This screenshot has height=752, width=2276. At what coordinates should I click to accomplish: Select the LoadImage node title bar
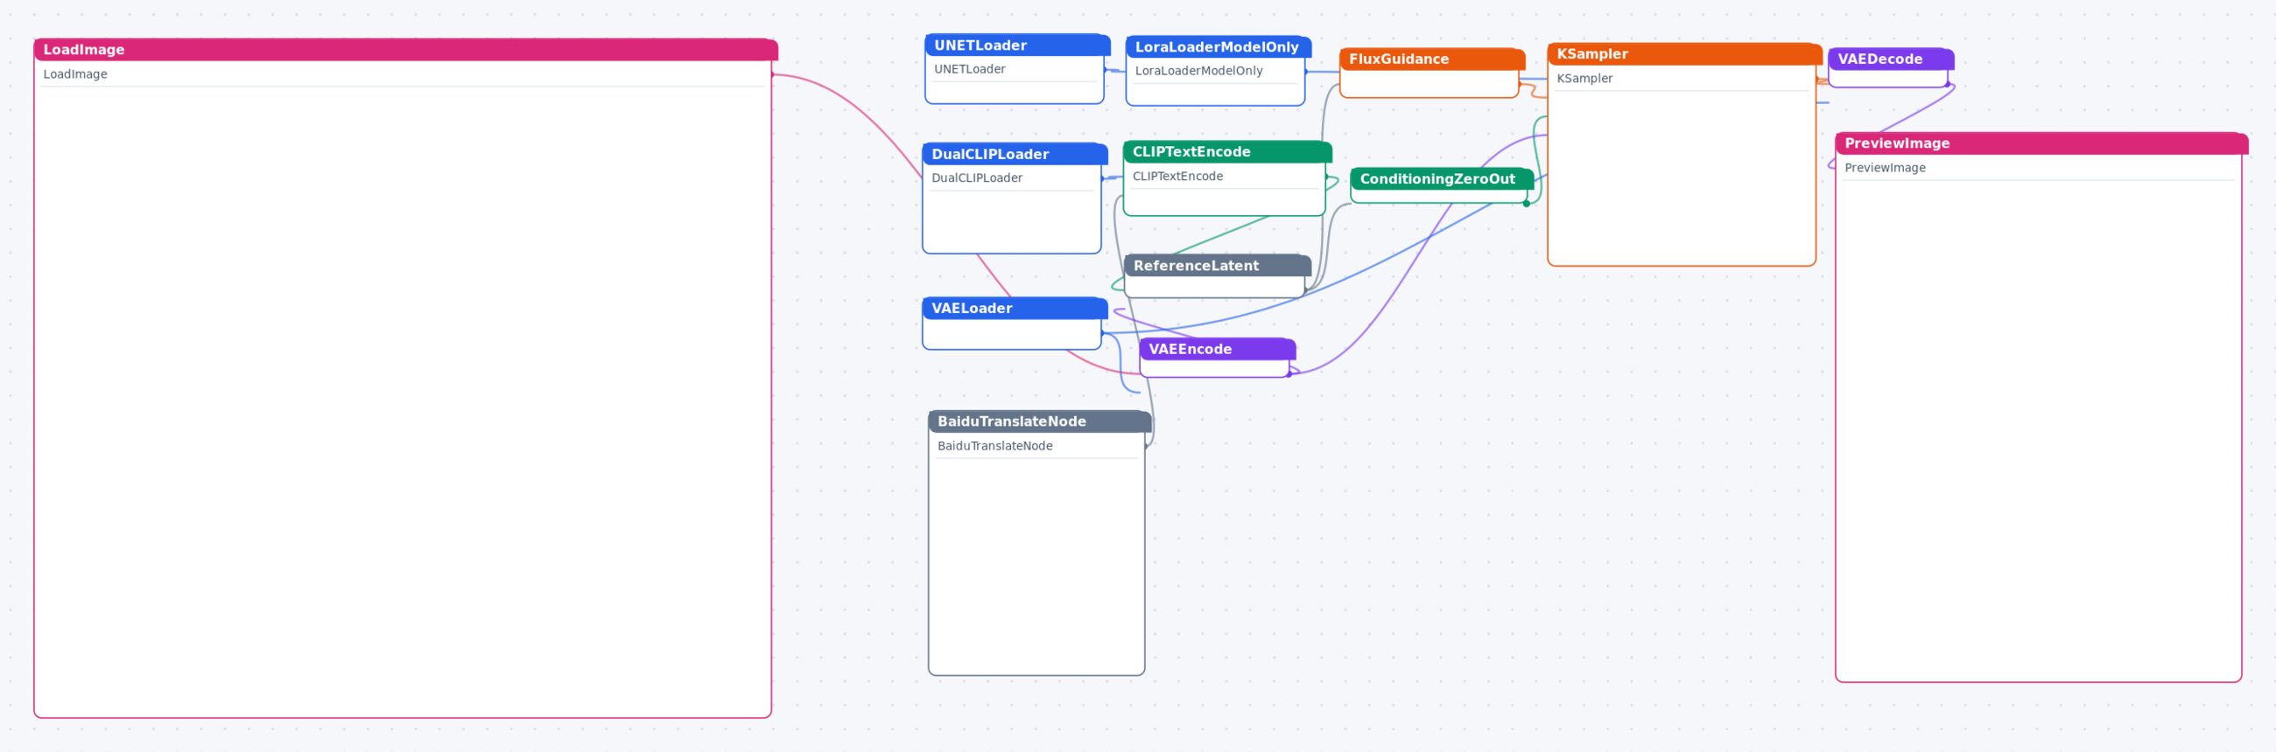click(x=405, y=50)
